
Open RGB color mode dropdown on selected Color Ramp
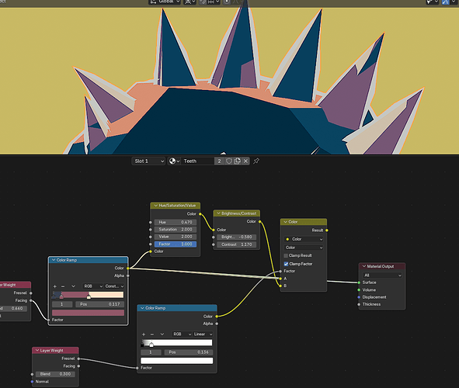coord(92,286)
